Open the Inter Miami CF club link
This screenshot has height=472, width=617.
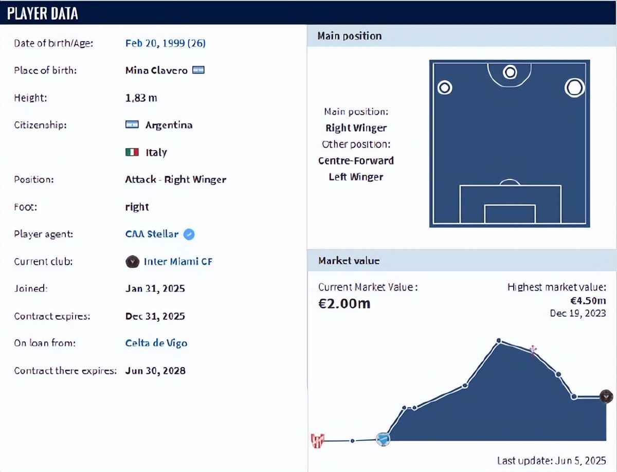click(x=178, y=262)
